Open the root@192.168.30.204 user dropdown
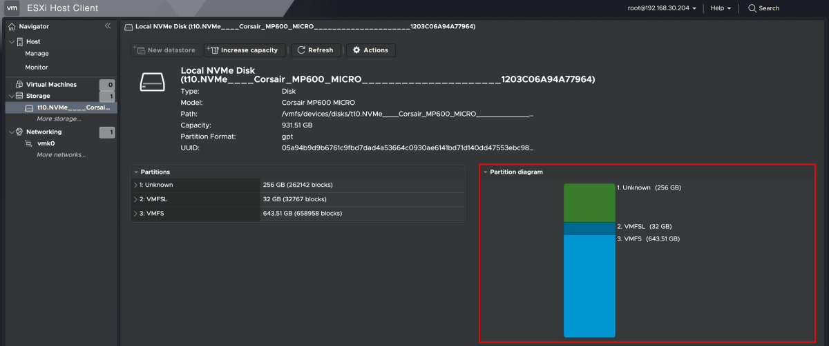The image size is (829, 346). coord(666,8)
